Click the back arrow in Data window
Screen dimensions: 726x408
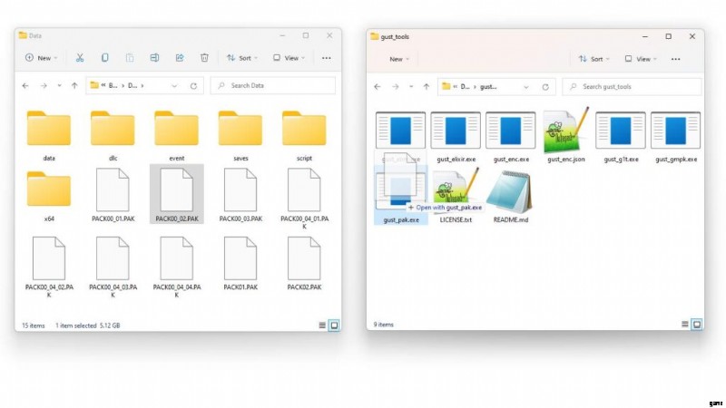27,85
